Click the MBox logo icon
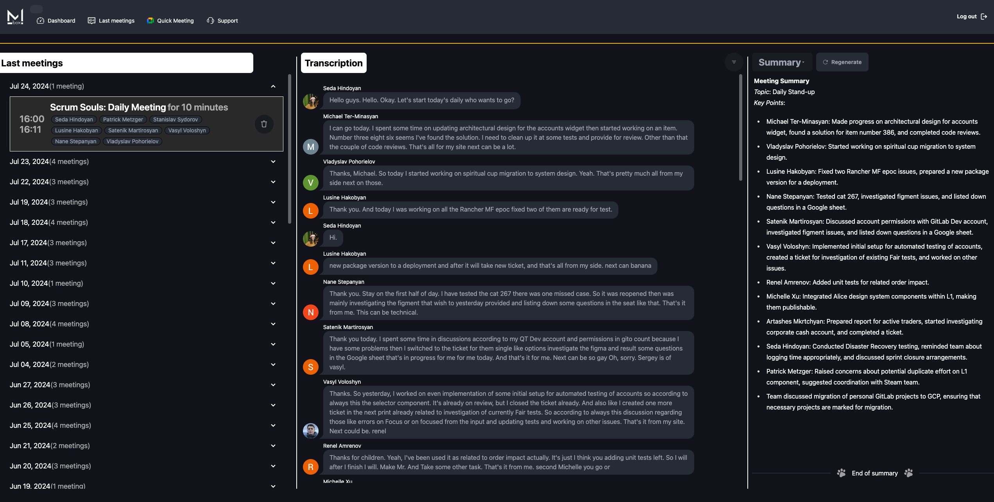This screenshot has width=994, height=502. (15, 16)
